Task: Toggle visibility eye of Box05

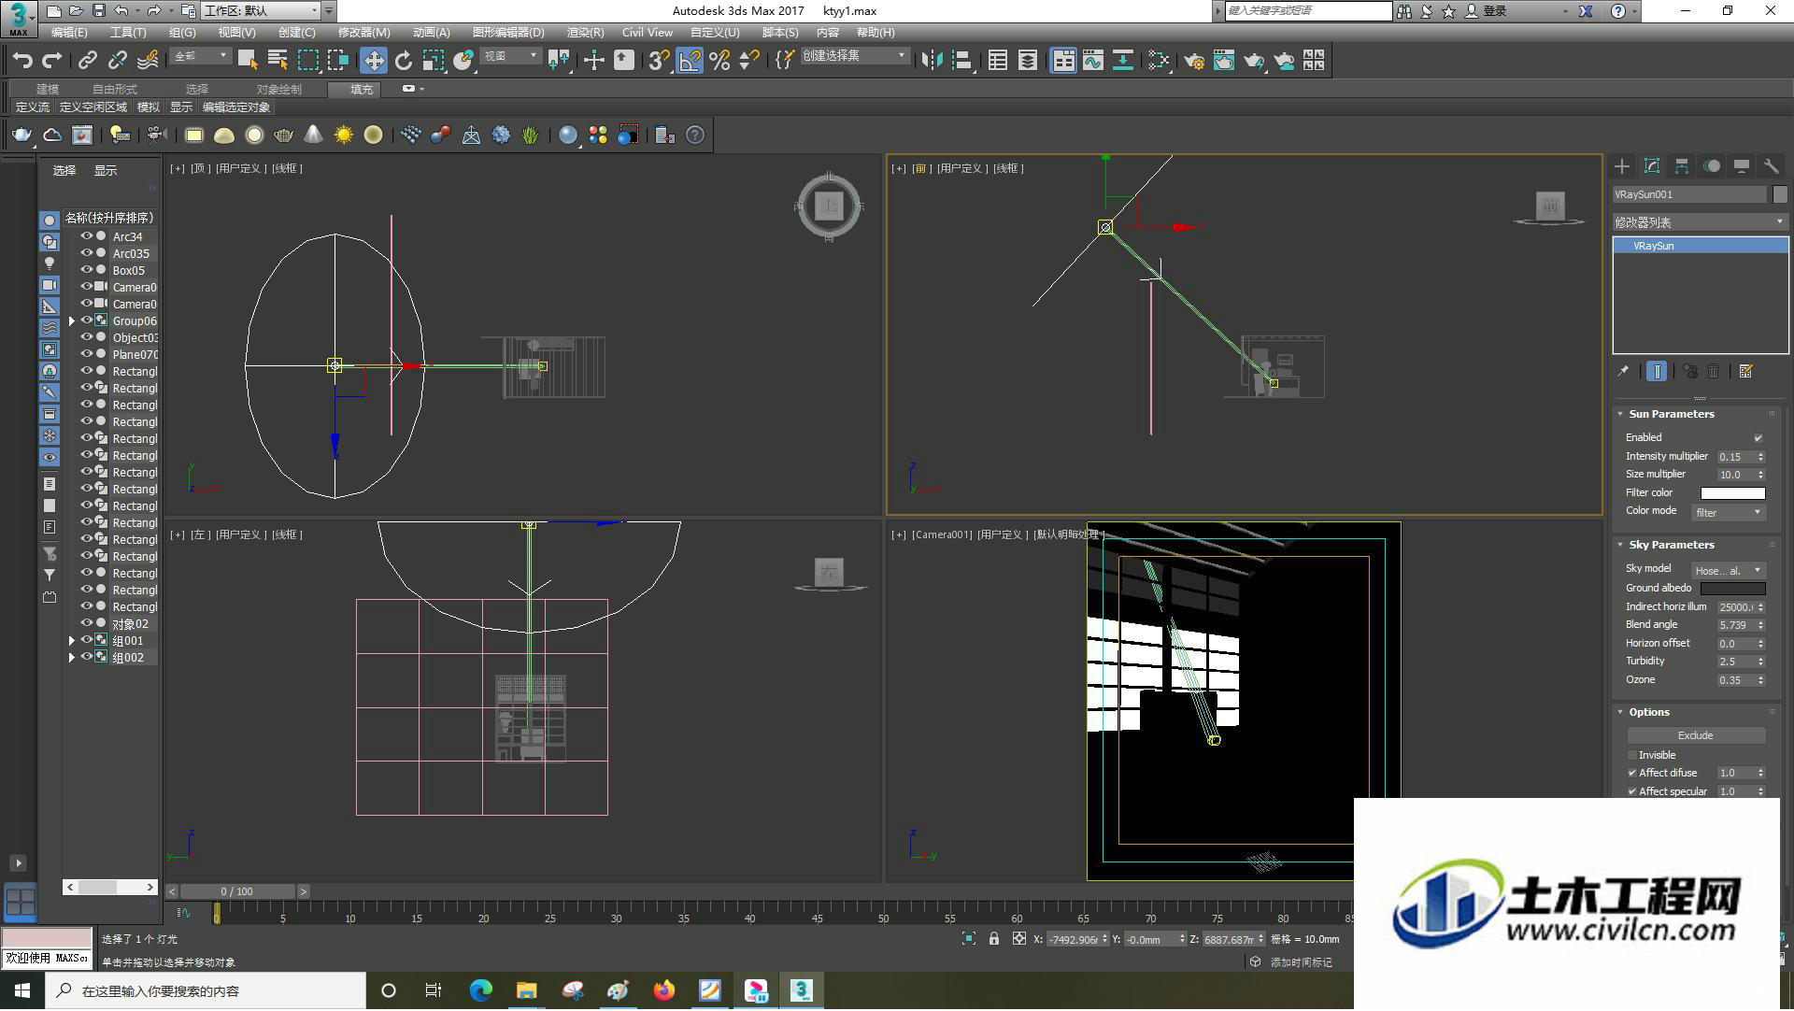Action: [x=86, y=271]
